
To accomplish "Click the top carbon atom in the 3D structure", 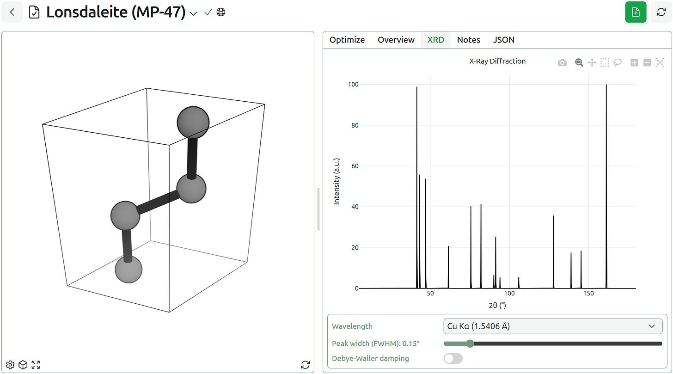I will pos(193,122).
